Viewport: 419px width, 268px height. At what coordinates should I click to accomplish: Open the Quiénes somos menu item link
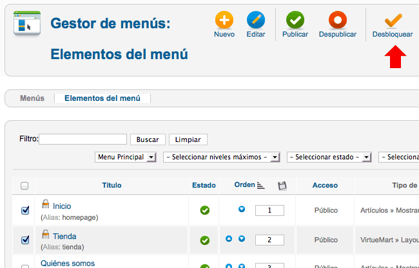coord(68,264)
